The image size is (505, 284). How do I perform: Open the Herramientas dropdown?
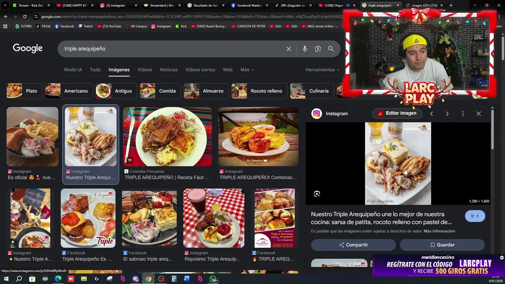pos(322,70)
